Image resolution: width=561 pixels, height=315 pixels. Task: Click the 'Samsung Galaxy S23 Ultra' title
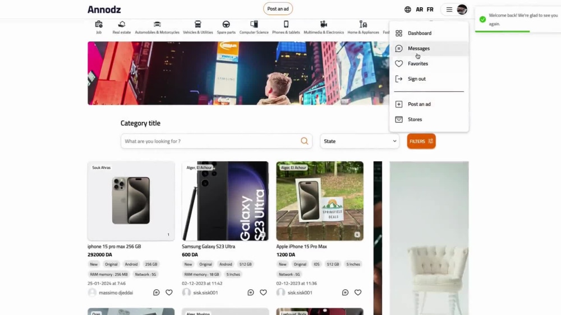[208, 247]
